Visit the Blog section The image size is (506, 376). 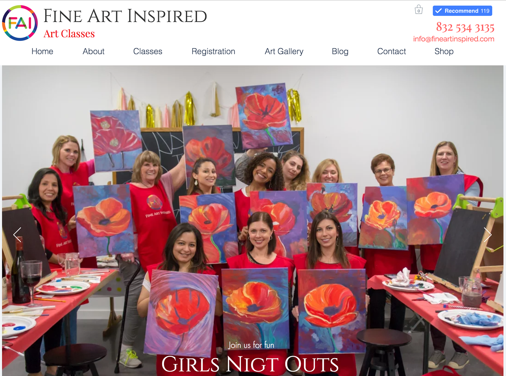point(340,51)
